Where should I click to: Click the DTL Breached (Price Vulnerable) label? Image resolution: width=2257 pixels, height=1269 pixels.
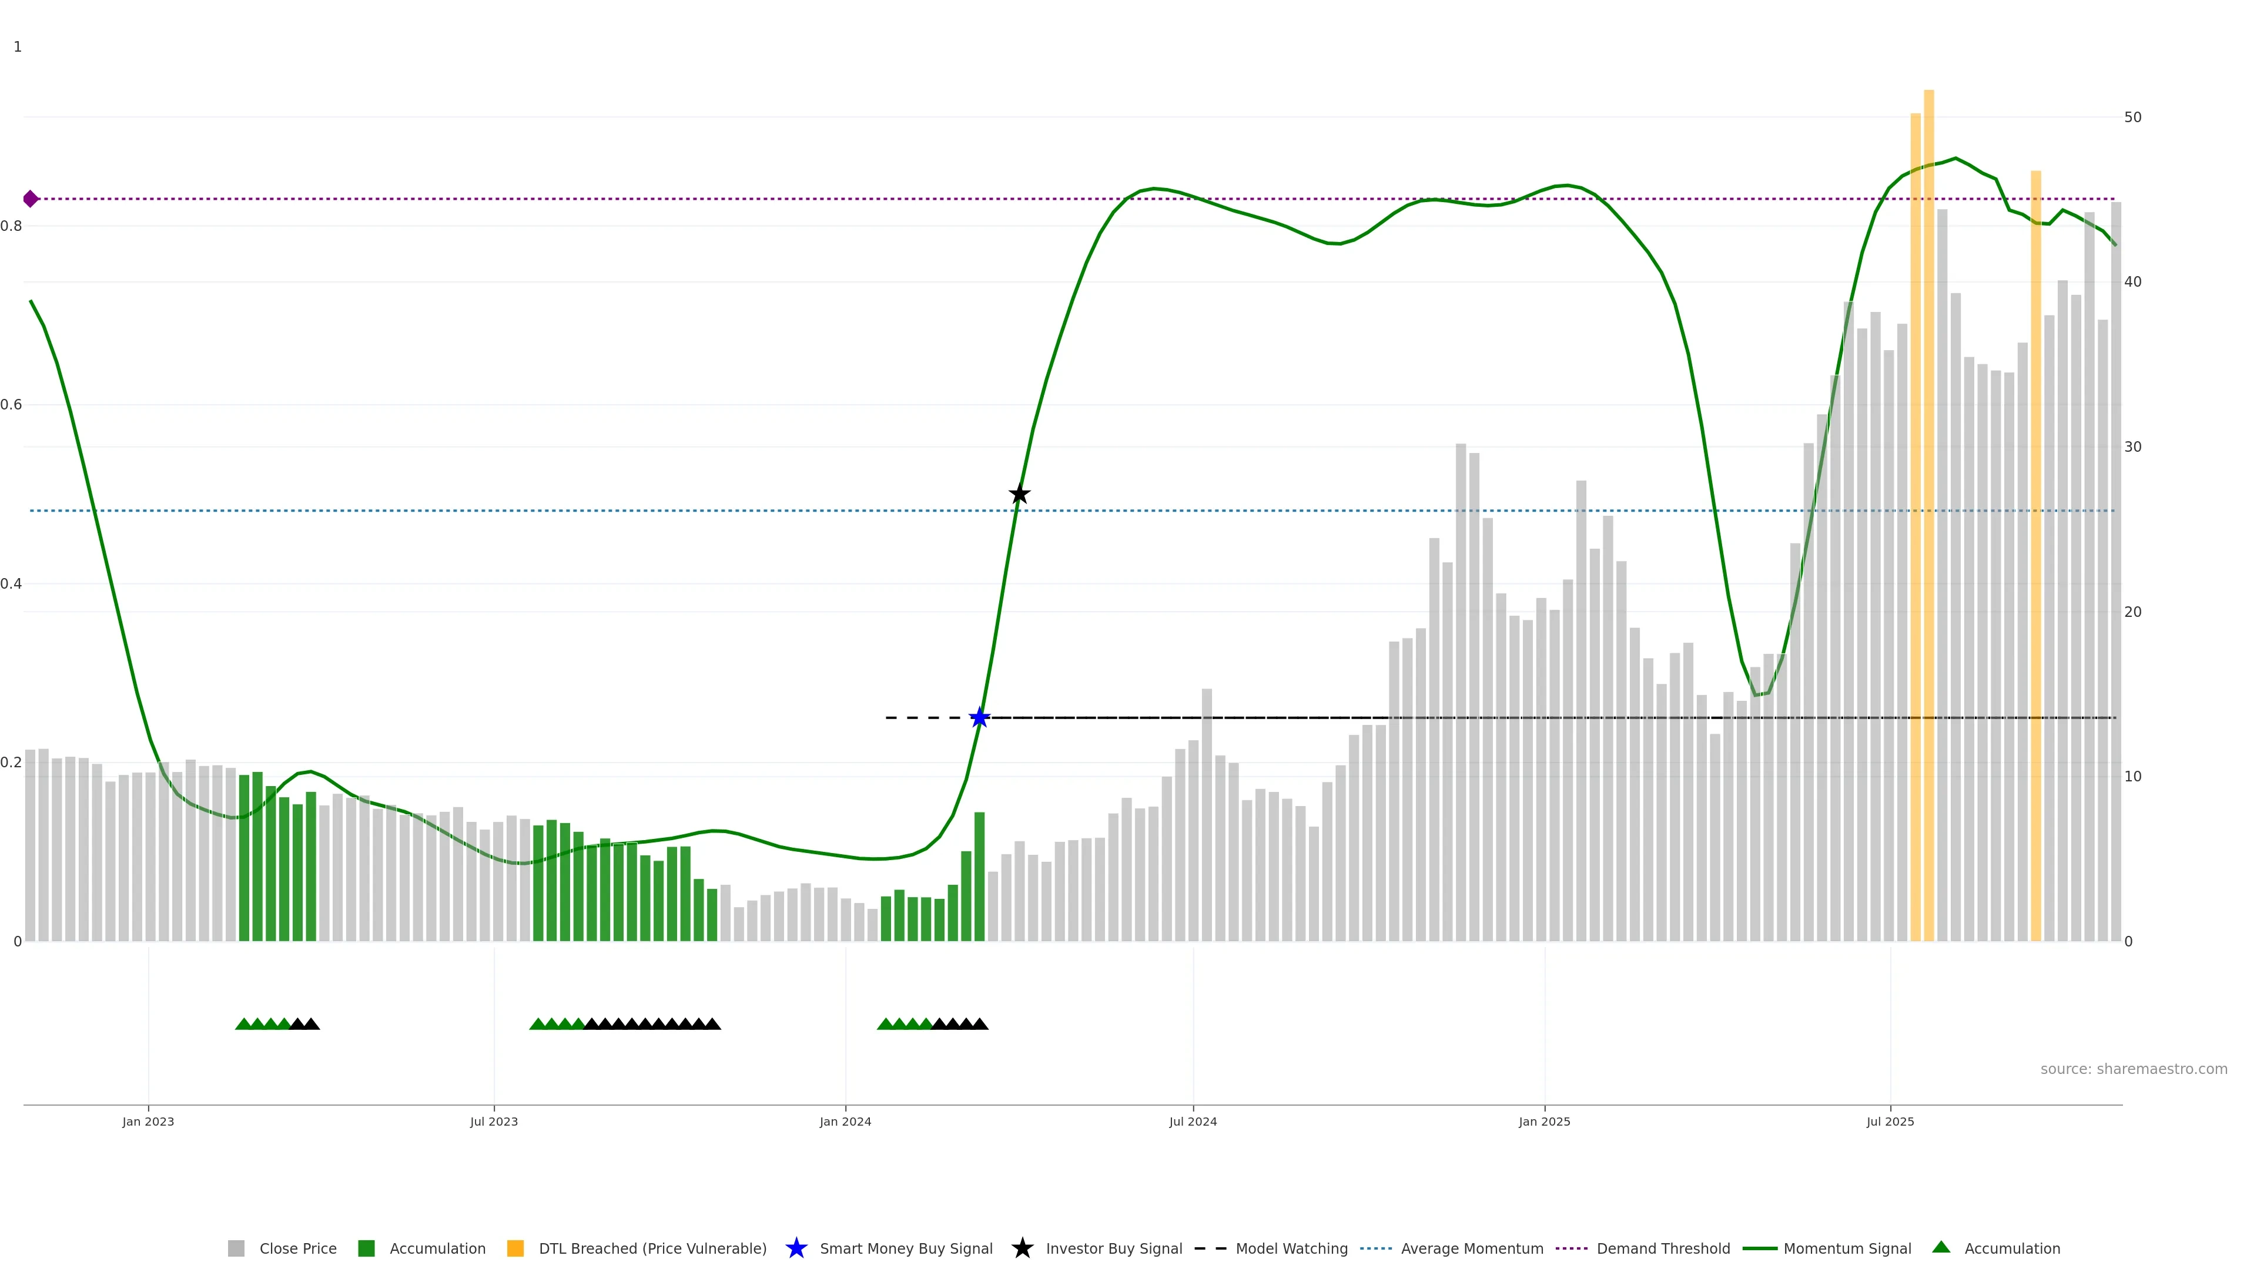[x=652, y=1248]
